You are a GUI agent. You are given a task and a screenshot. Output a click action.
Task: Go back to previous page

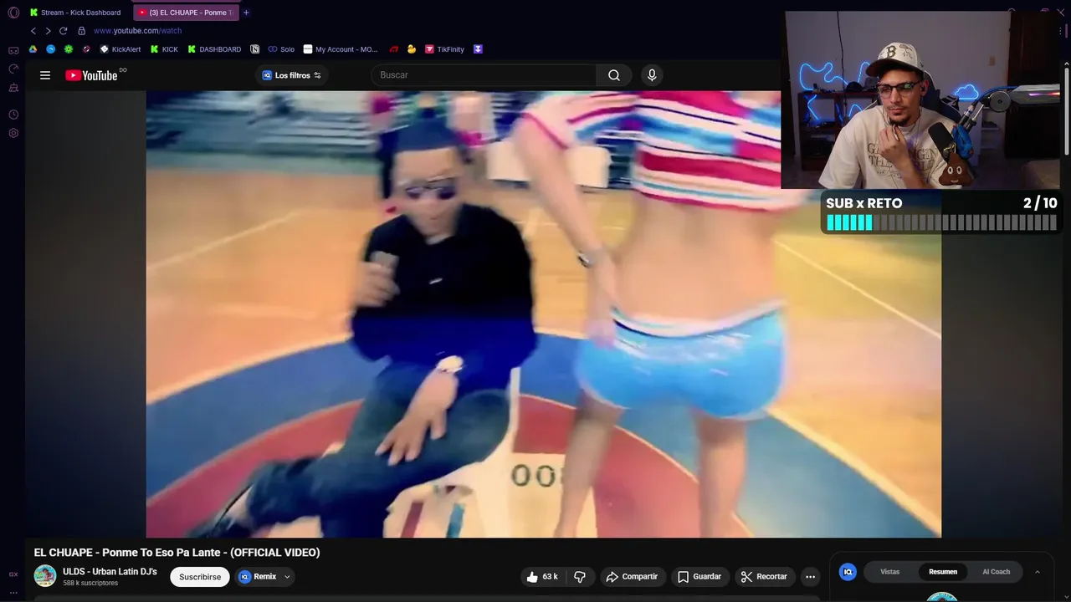click(x=33, y=31)
